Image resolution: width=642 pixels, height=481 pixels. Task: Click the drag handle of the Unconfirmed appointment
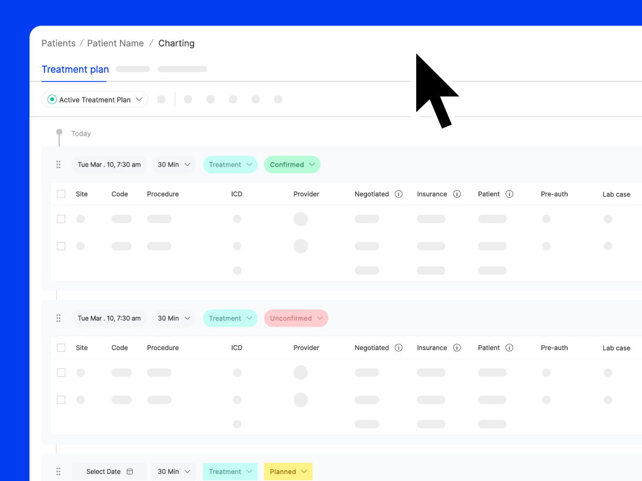58,318
